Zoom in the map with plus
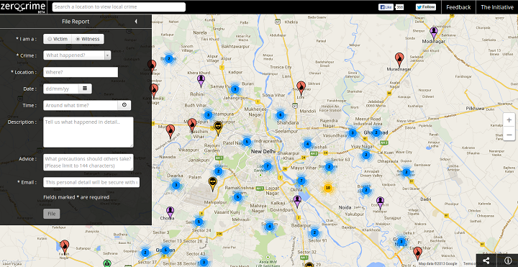This screenshot has width=518, height=267. pyautogui.click(x=509, y=120)
